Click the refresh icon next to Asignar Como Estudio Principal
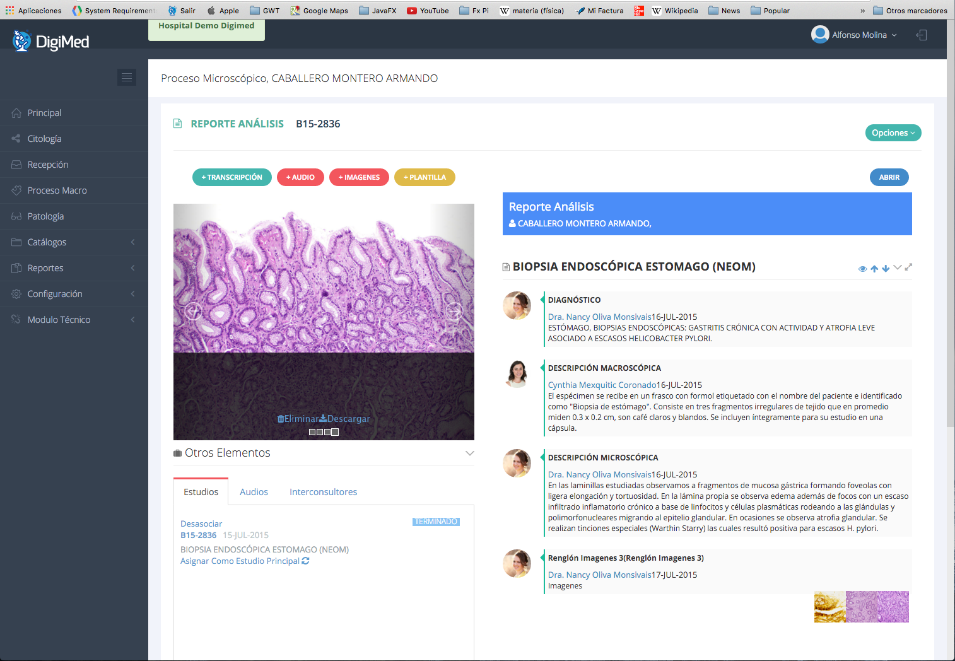Screen dimensions: 955x661 pos(306,561)
